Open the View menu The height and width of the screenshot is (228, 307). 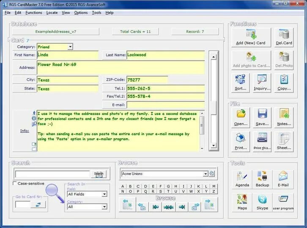[x=66, y=13]
